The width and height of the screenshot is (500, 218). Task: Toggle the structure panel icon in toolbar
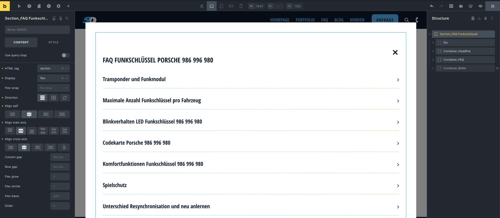click(x=451, y=6)
